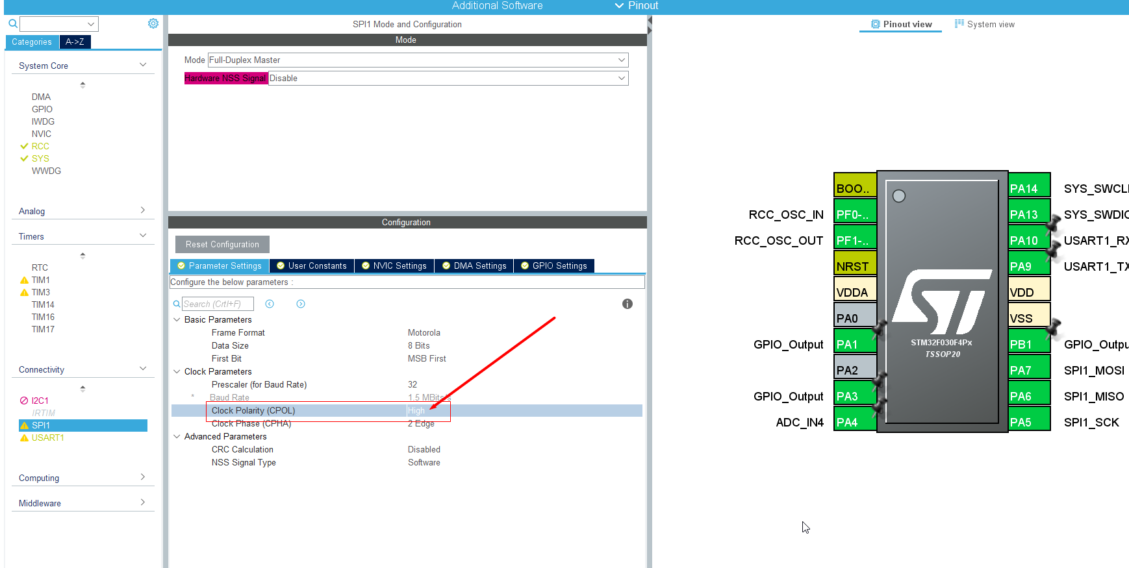
Task: Click the PA14 pin on chip
Action: (1029, 185)
